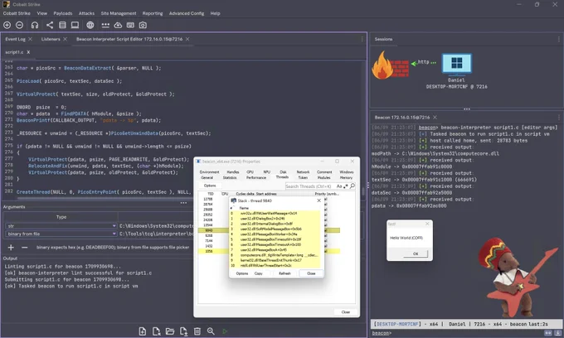The height and width of the screenshot is (338, 564).
Task: Switch to Memory tab in Properties window
Action: pyautogui.click(x=346, y=177)
